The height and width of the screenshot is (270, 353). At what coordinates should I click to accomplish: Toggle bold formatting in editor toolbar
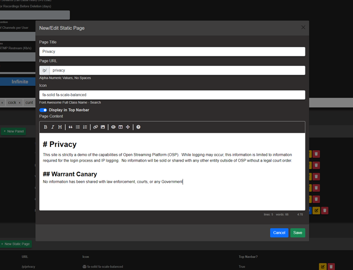pyautogui.click(x=46, y=127)
